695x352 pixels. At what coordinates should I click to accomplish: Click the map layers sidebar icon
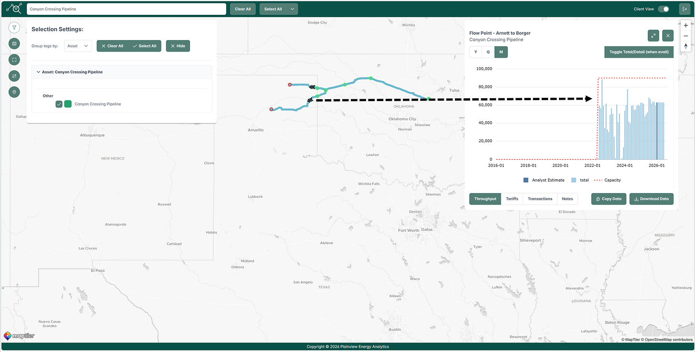(x=14, y=43)
